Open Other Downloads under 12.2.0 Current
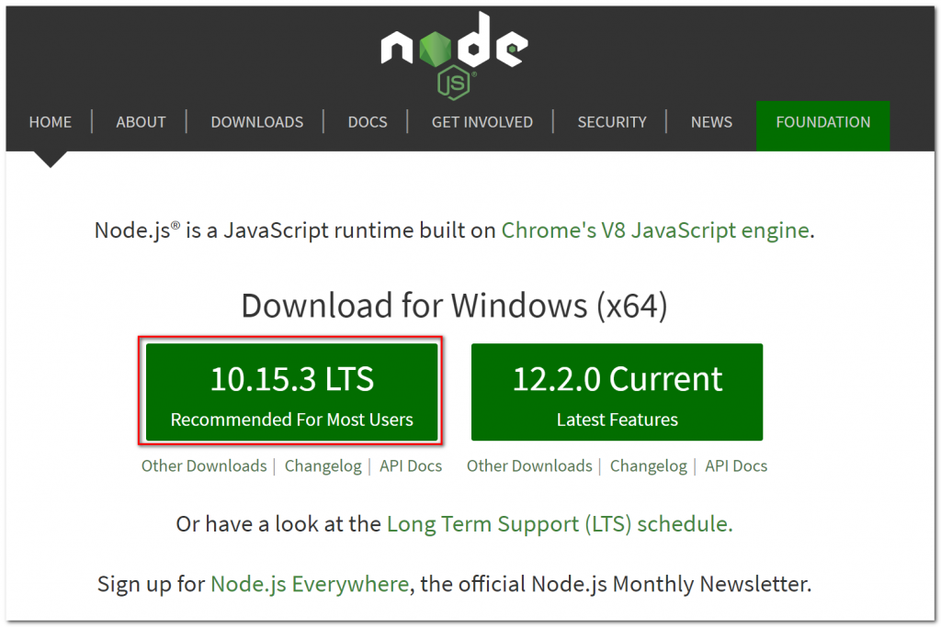This screenshot has width=941, height=627. tap(529, 465)
